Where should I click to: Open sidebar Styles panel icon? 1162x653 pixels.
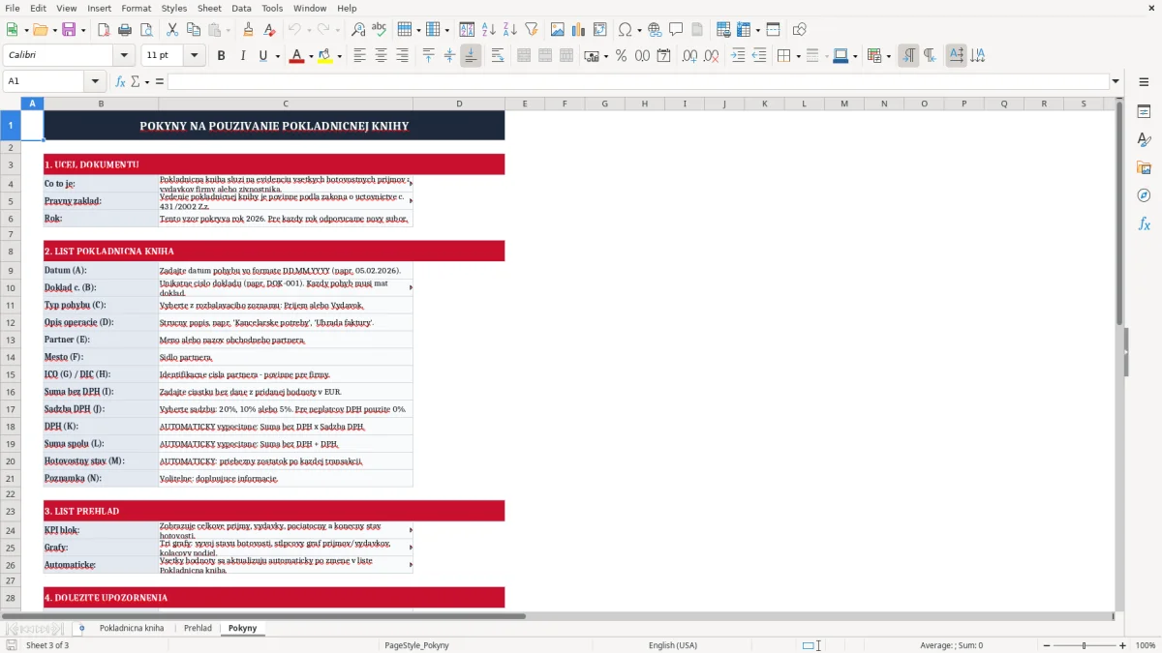1144,140
